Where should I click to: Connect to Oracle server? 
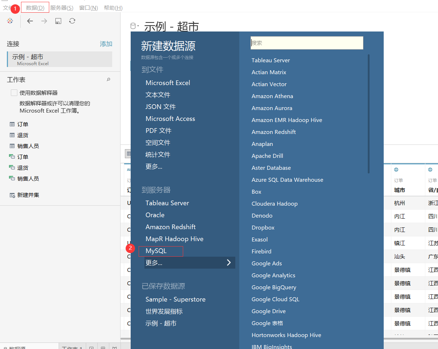[155, 215]
